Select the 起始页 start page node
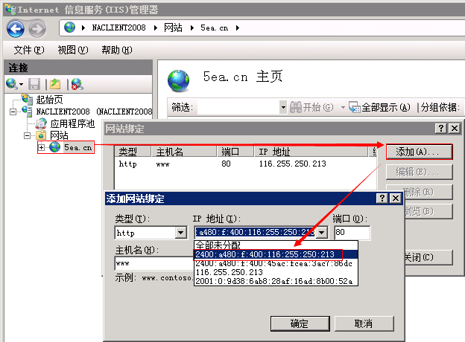 tap(49, 100)
